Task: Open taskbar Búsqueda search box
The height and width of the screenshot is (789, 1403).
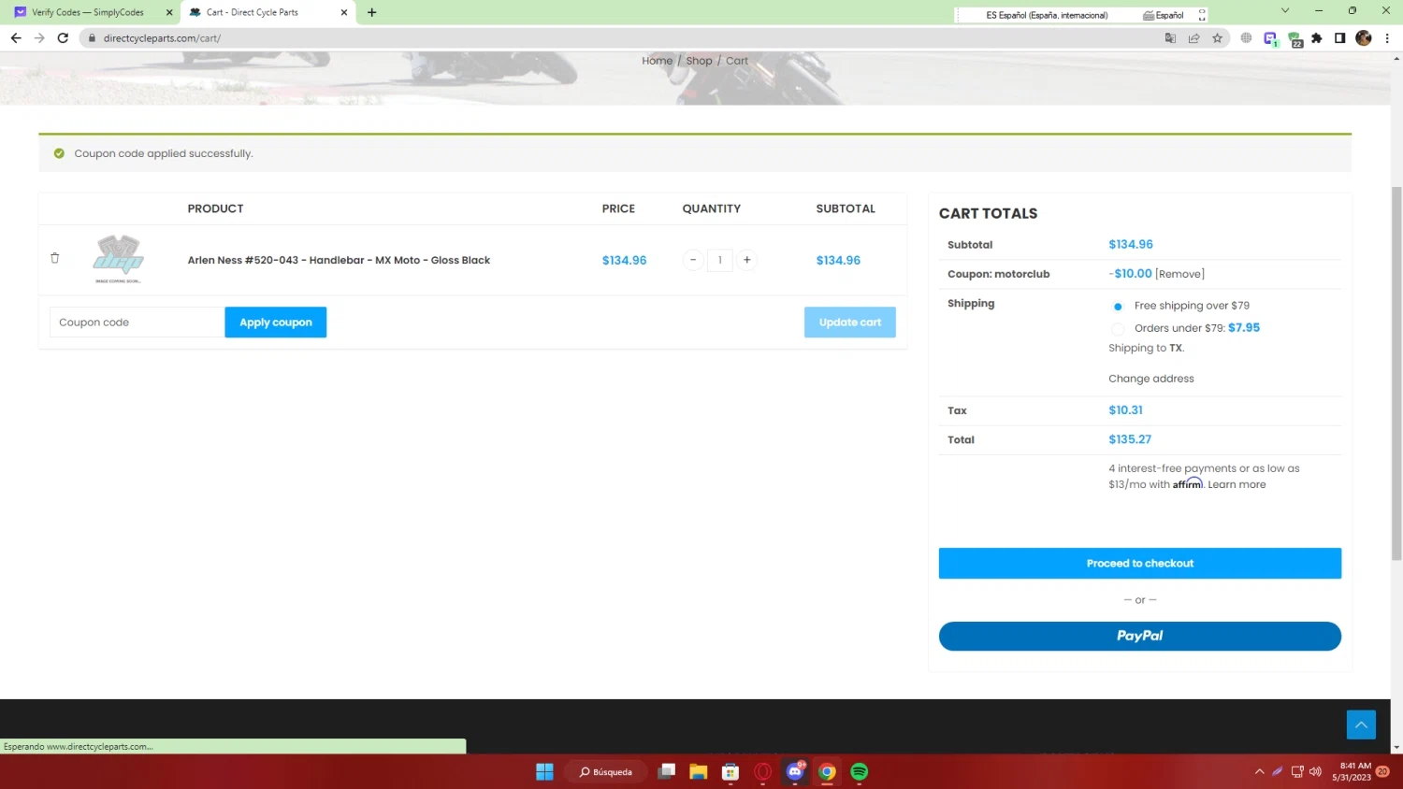Action: tap(605, 771)
